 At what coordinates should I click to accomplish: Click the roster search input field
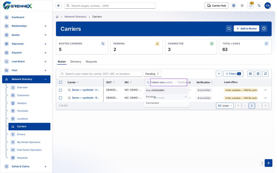tap(100, 74)
